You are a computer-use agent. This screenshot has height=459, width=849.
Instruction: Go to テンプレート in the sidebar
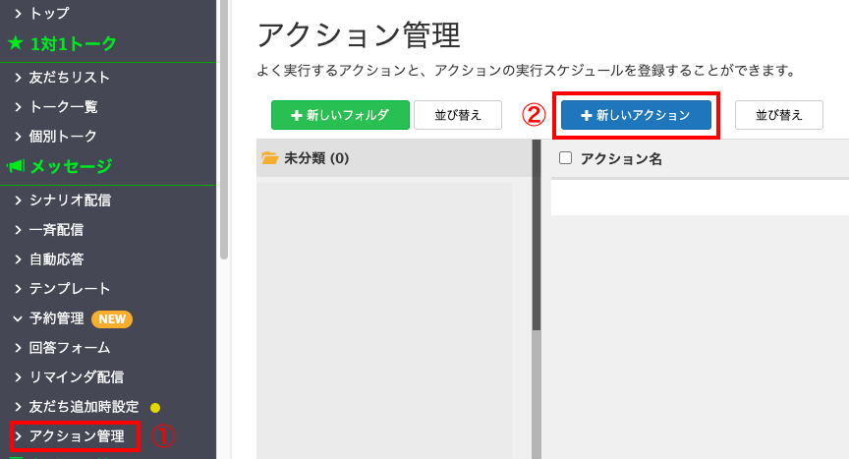pyautogui.click(x=70, y=289)
